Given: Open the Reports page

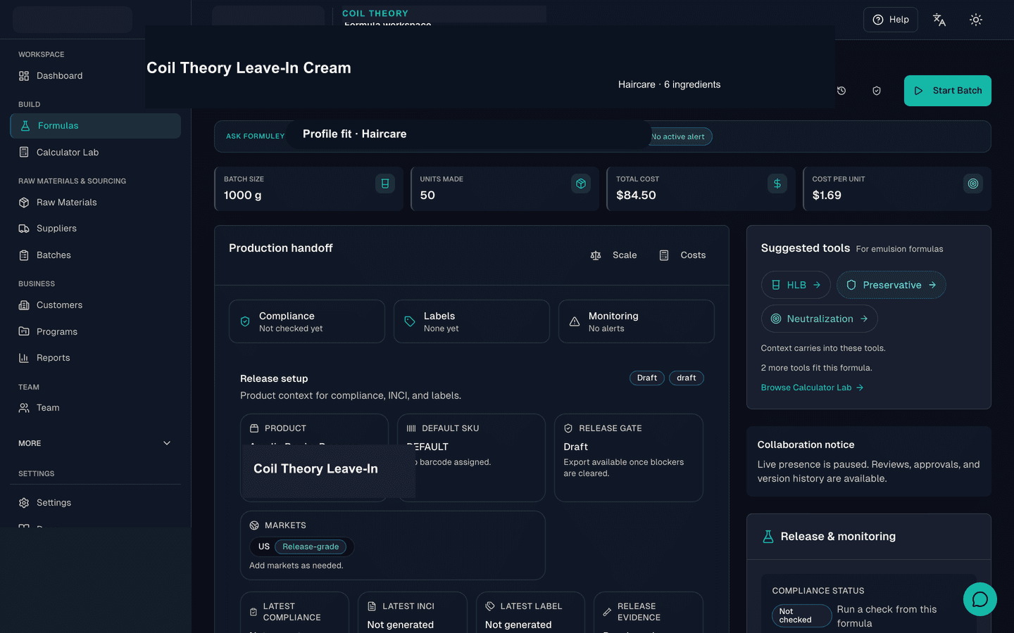Looking at the screenshot, I should [95, 358].
